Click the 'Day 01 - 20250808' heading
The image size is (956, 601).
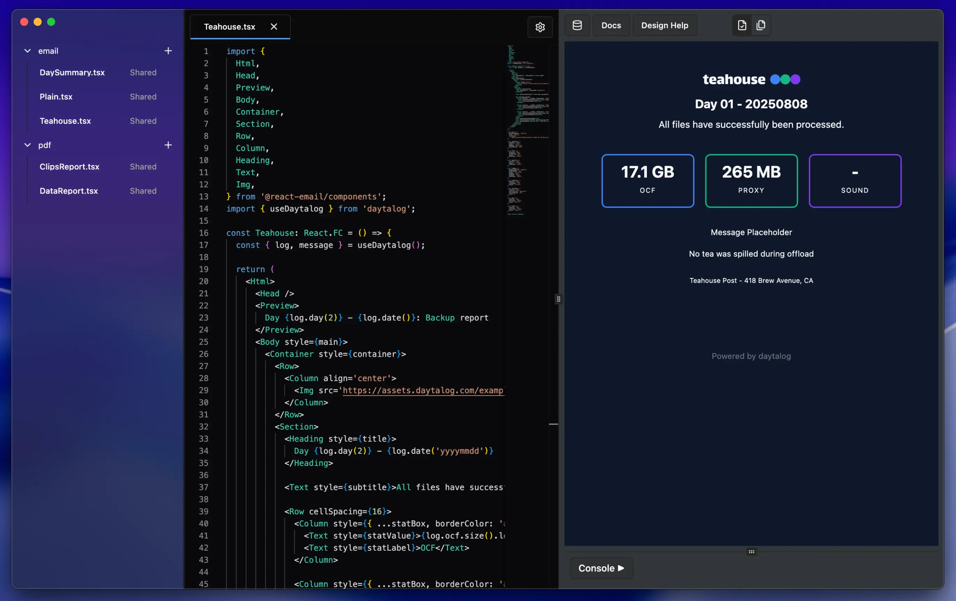point(751,104)
